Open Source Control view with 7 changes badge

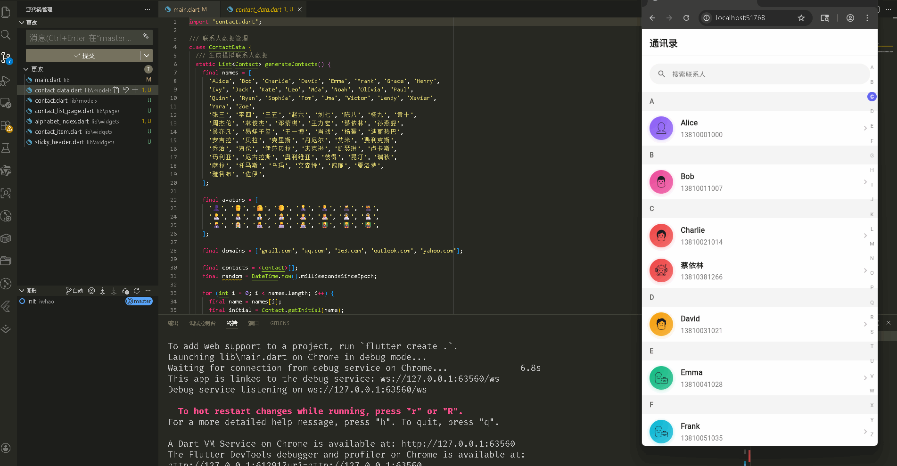click(x=6, y=58)
